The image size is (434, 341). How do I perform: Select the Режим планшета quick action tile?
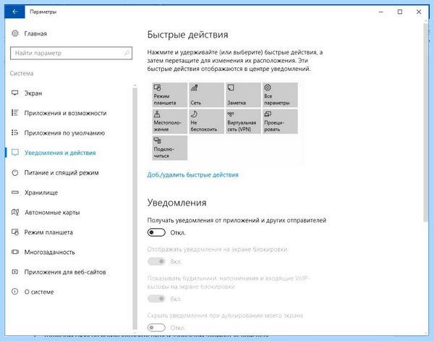[x=170, y=95]
